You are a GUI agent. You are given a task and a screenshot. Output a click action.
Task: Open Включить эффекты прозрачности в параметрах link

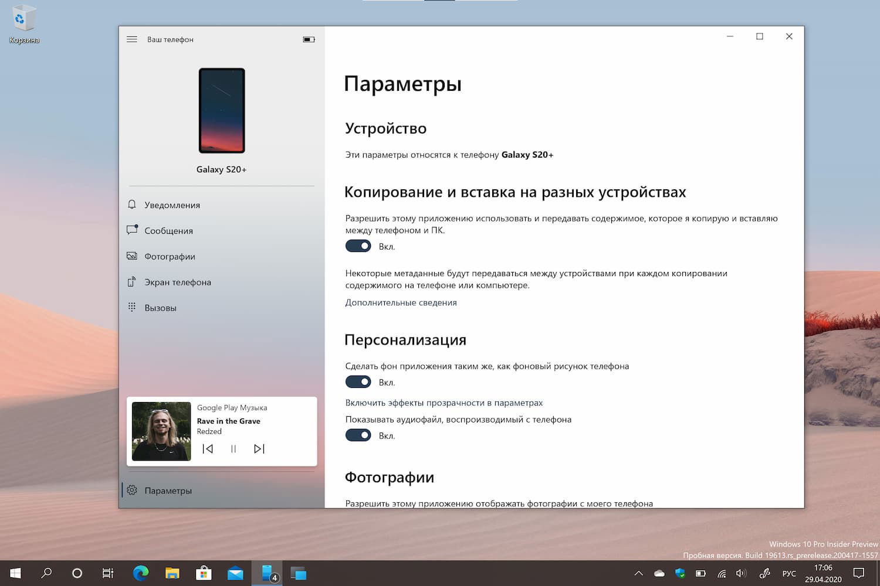[x=444, y=403]
